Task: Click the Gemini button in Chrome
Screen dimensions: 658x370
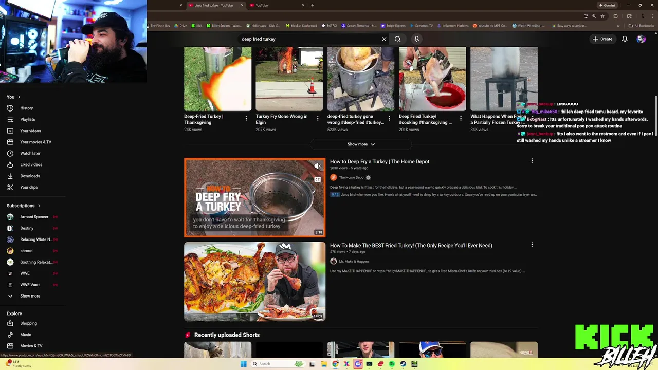Action: coord(607,5)
